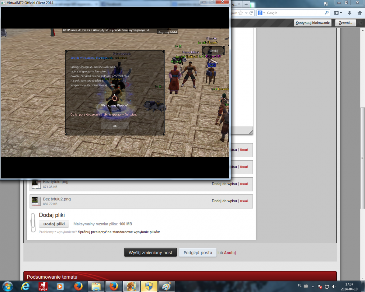The width and height of the screenshot is (365, 292).
Task: Click the Dodaj pliki upload button
Action: click(54, 224)
